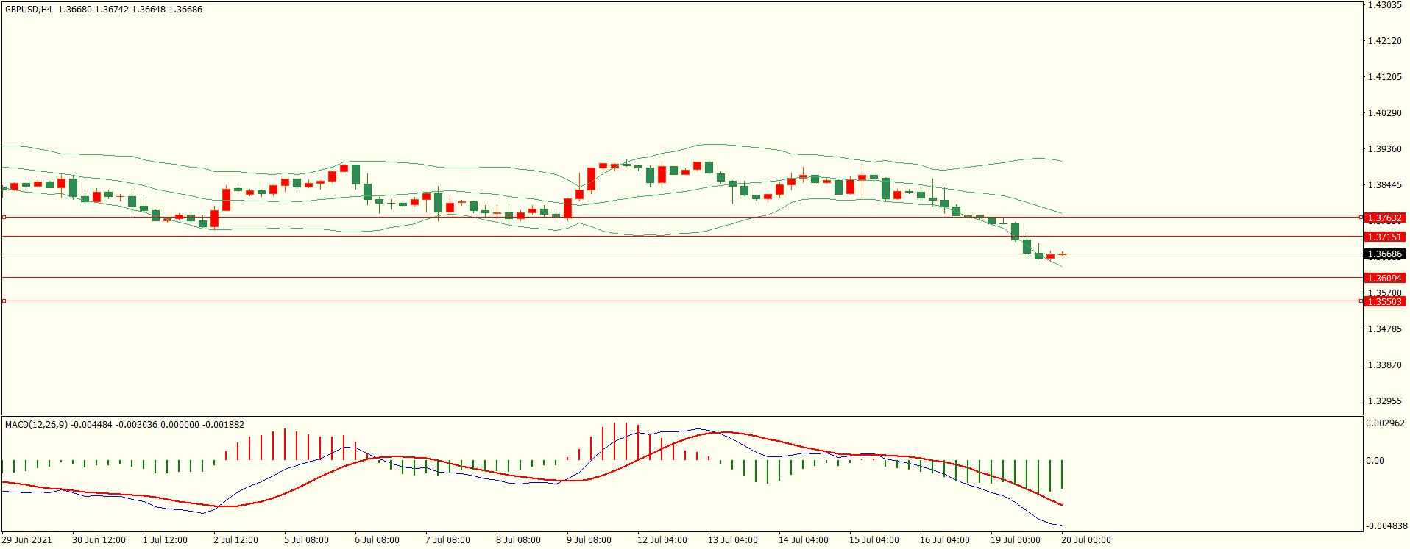Click the 1 Jul 12:00 time label
Screen dimensions: 1410x549
click(165, 540)
